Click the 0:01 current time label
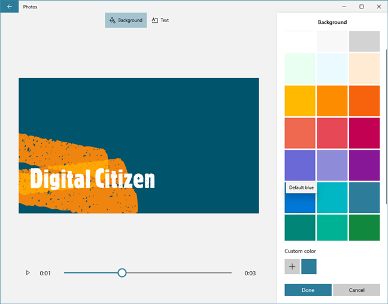 (x=45, y=273)
